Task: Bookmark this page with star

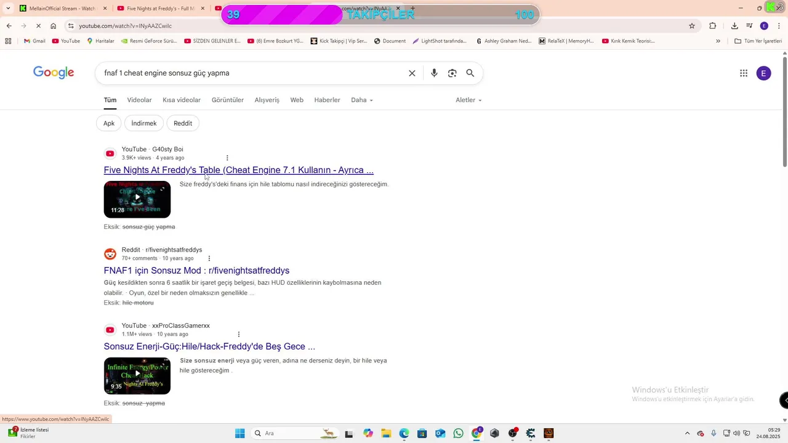Action: pyautogui.click(x=692, y=26)
